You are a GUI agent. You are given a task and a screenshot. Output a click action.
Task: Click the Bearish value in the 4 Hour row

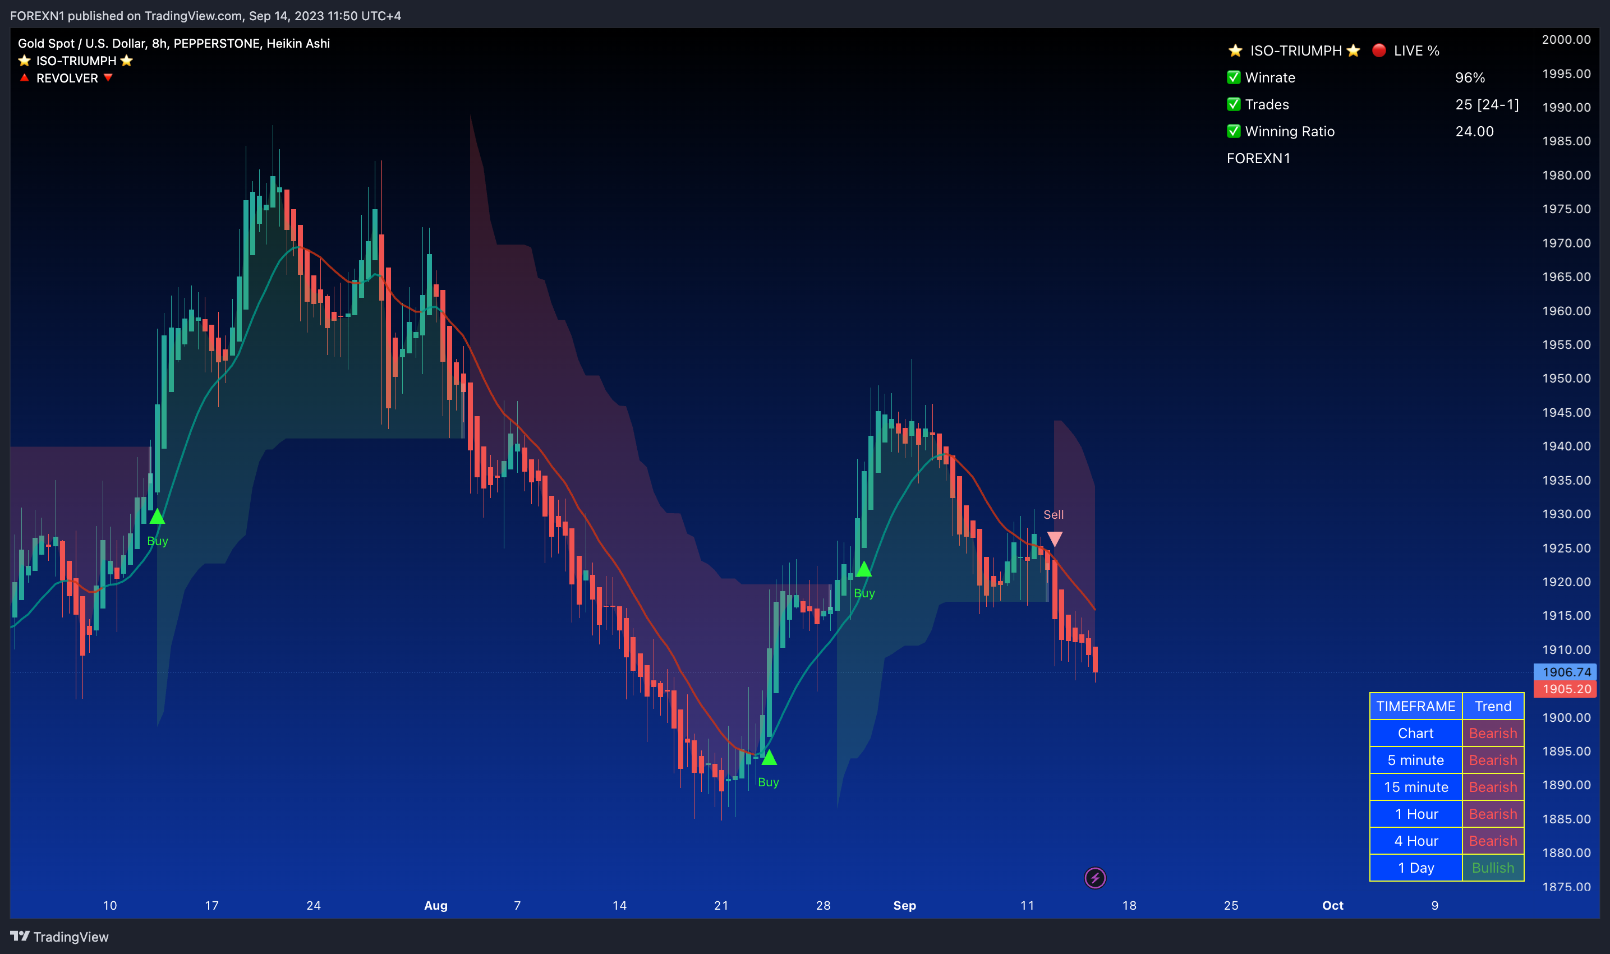click(x=1492, y=841)
